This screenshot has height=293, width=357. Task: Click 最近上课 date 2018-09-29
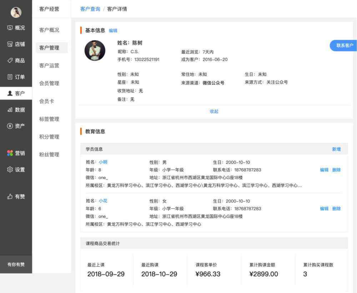[106, 274]
